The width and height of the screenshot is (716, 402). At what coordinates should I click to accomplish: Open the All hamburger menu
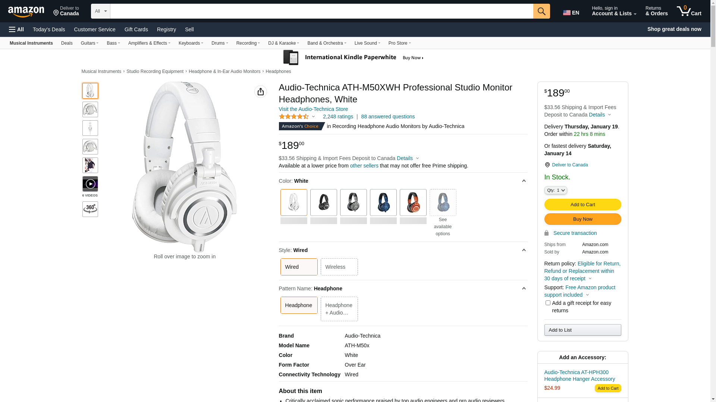tap(16, 29)
